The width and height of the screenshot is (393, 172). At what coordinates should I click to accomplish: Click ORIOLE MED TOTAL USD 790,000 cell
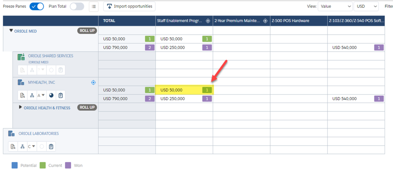coord(127,48)
